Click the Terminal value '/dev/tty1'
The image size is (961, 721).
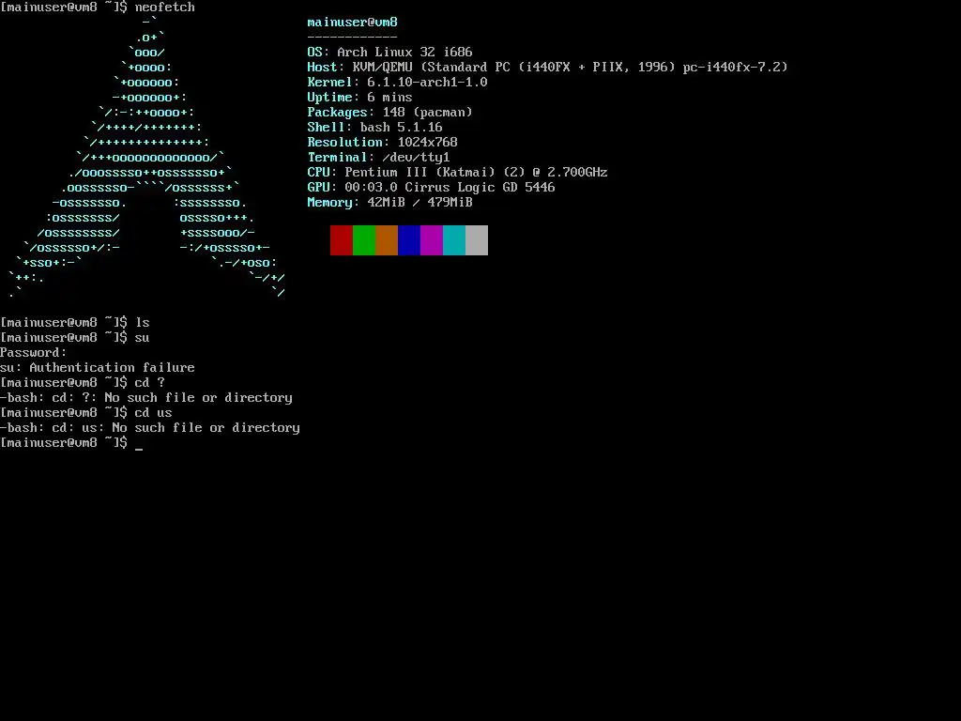416,157
